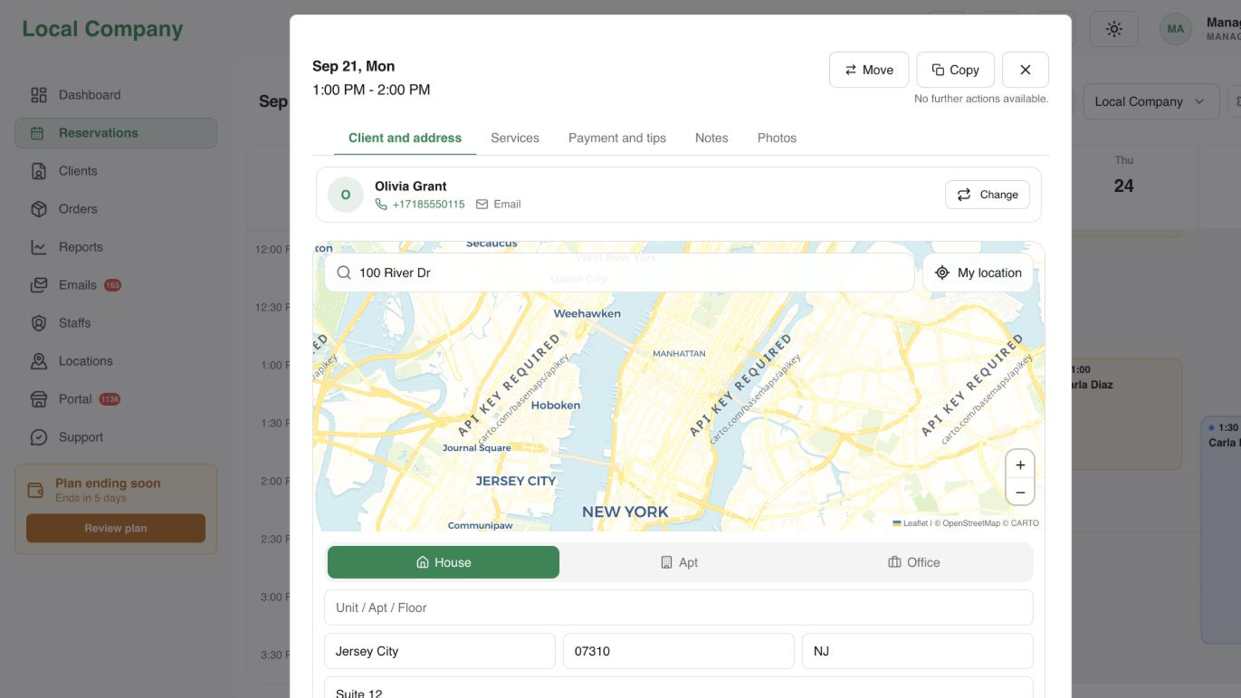Click the Email link for Olivia Grant
The height and width of the screenshot is (698, 1241).
pos(499,204)
